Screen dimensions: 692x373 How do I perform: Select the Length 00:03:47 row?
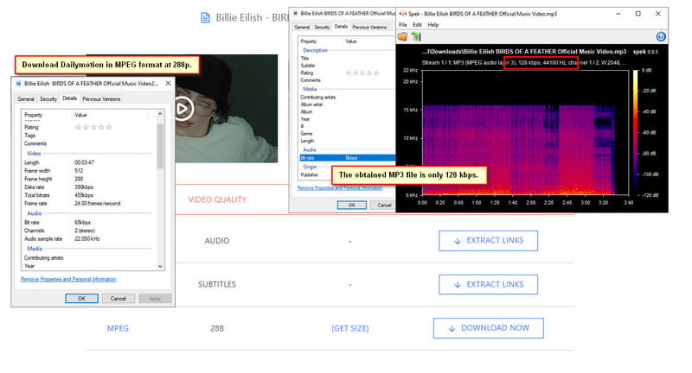(88, 162)
